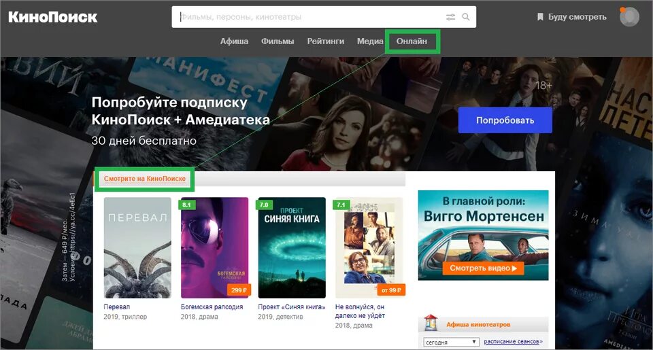
Task: Open the Онлайн menu item
Action: point(412,41)
